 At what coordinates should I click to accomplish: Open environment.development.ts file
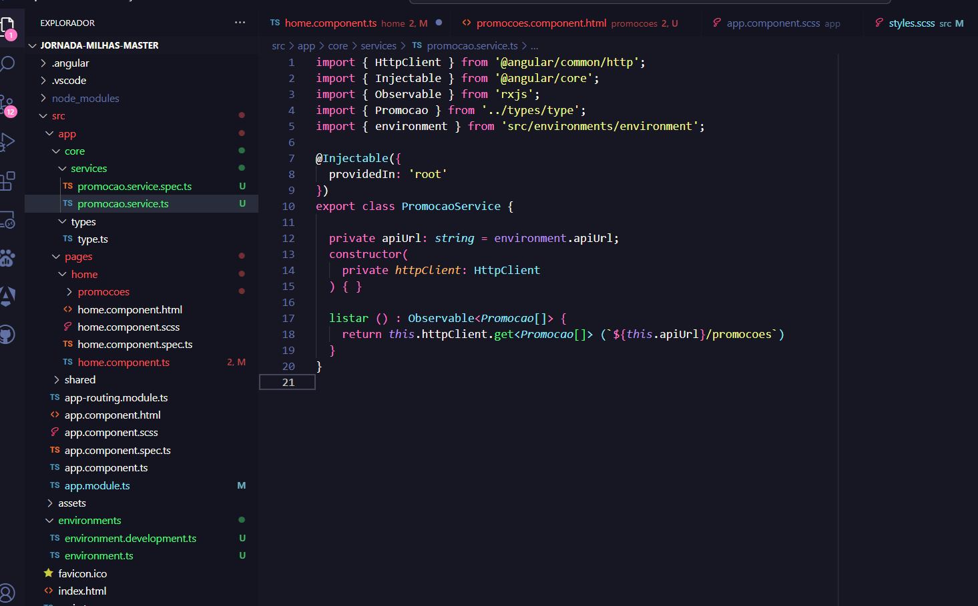(x=130, y=539)
